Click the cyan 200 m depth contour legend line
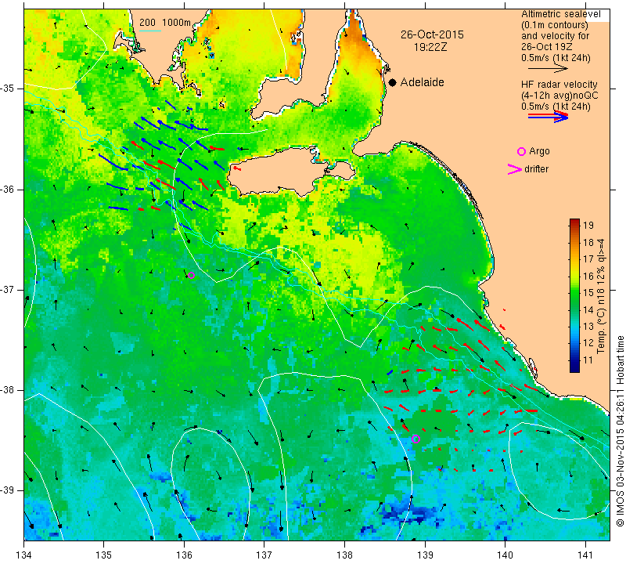The height and width of the screenshot is (564, 626). tap(149, 31)
